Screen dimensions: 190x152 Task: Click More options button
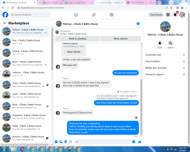tap(120, 38)
